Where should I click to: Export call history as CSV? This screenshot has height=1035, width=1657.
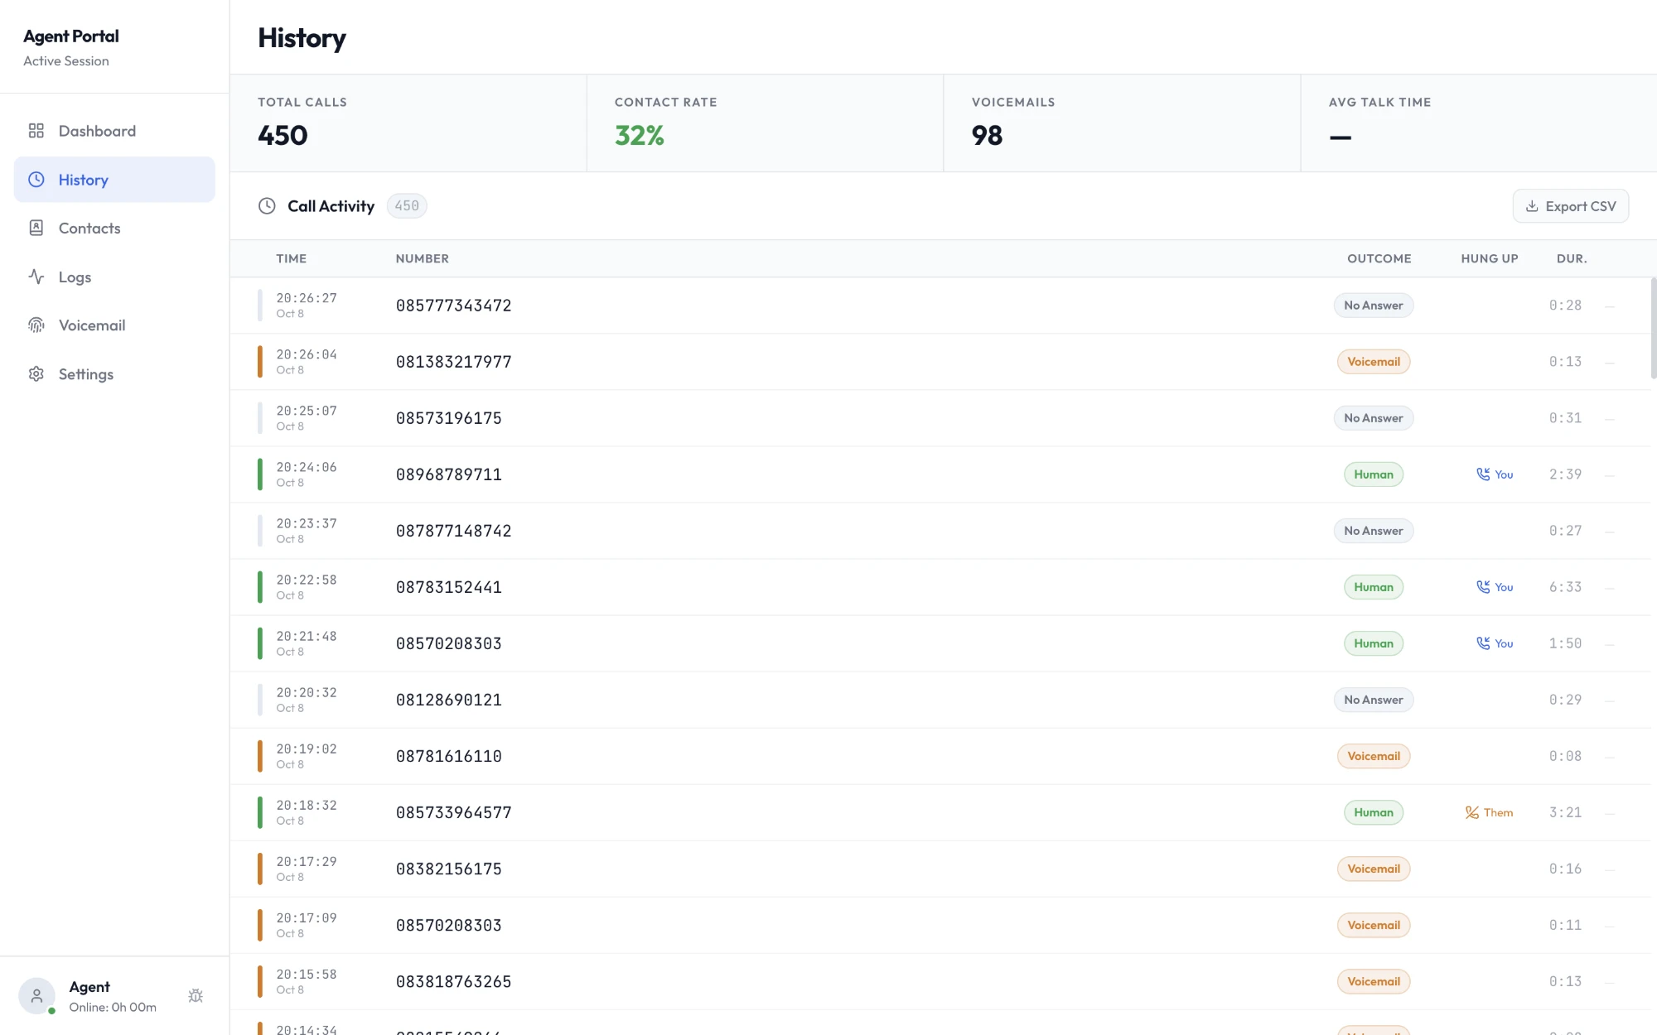[1571, 206]
